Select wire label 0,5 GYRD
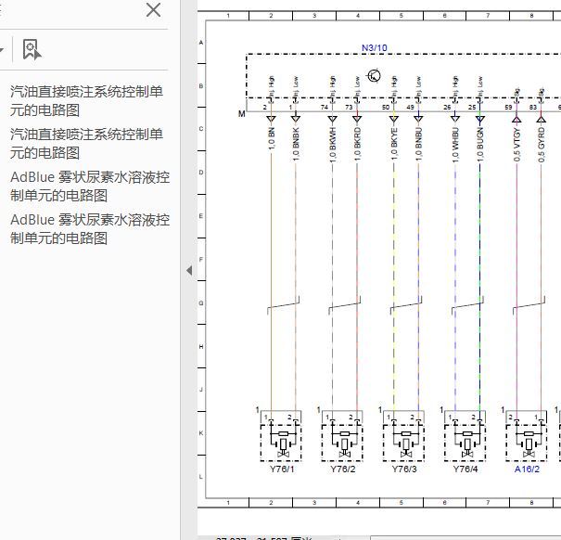The height and width of the screenshot is (540, 561). (541, 145)
